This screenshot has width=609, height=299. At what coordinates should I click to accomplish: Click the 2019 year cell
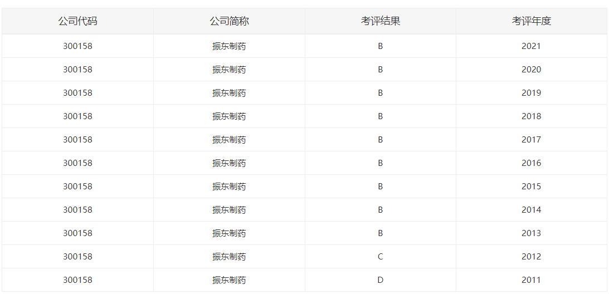click(x=531, y=93)
